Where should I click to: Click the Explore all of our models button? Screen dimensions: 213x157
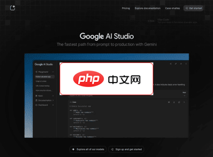(x=88, y=149)
